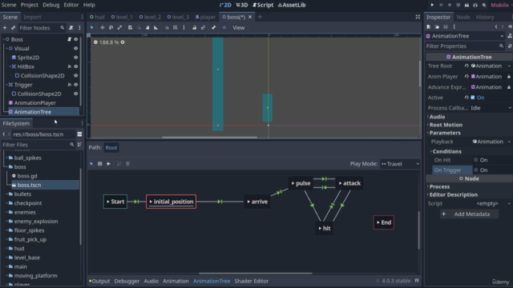Open skeleton bone options in canvas toolbar
The width and height of the screenshot is (513, 288).
(x=214, y=28)
